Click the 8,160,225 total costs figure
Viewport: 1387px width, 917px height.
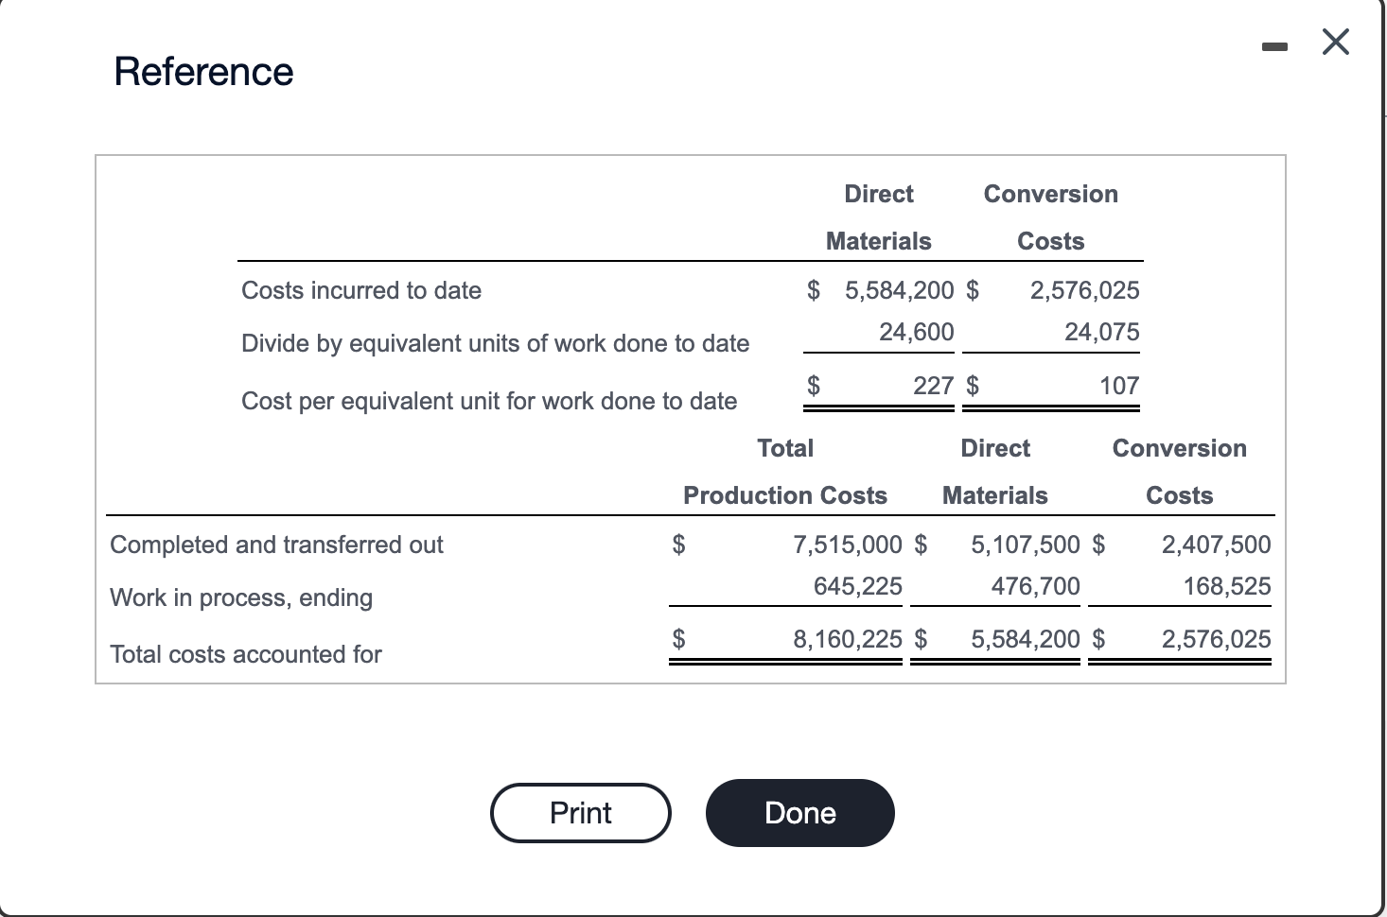(x=847, y=639)
